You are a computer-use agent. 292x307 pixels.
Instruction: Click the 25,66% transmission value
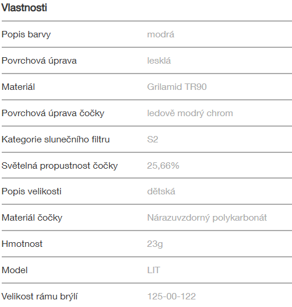point(163,166)
